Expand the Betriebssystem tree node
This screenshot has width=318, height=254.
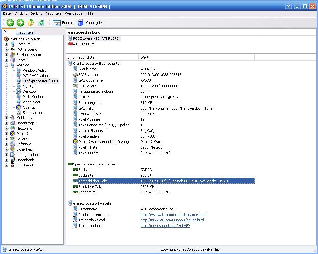point(7,55)
